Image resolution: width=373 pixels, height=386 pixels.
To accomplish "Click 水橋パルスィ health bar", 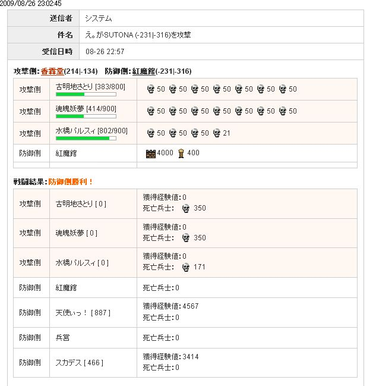I will tap(86, 139).
